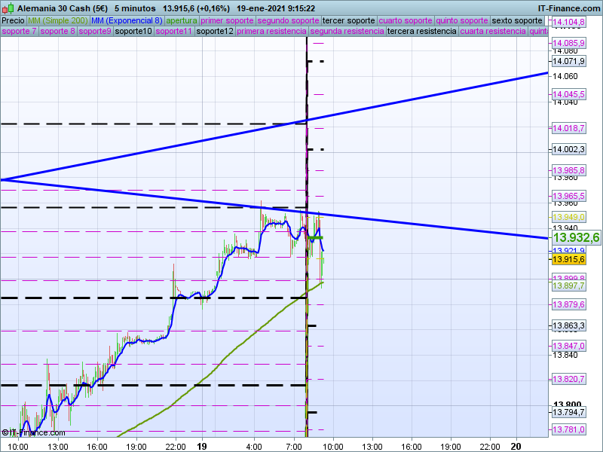Image resolution: width=603 pixels, height=452 pixels.
Task: Click the 5 minutos timeframe text
Action: (x=135, y=8)
